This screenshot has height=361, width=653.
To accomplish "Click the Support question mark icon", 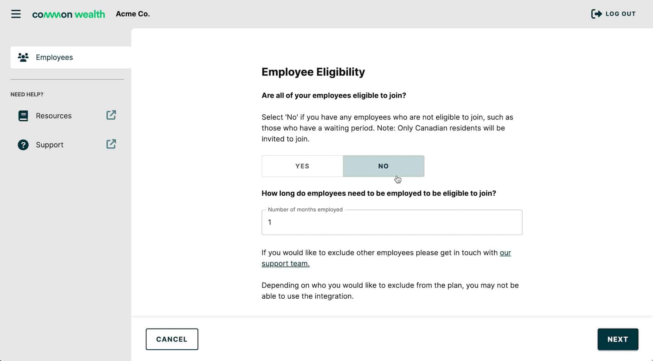I will pyautogui.click(x=23, y=145).
